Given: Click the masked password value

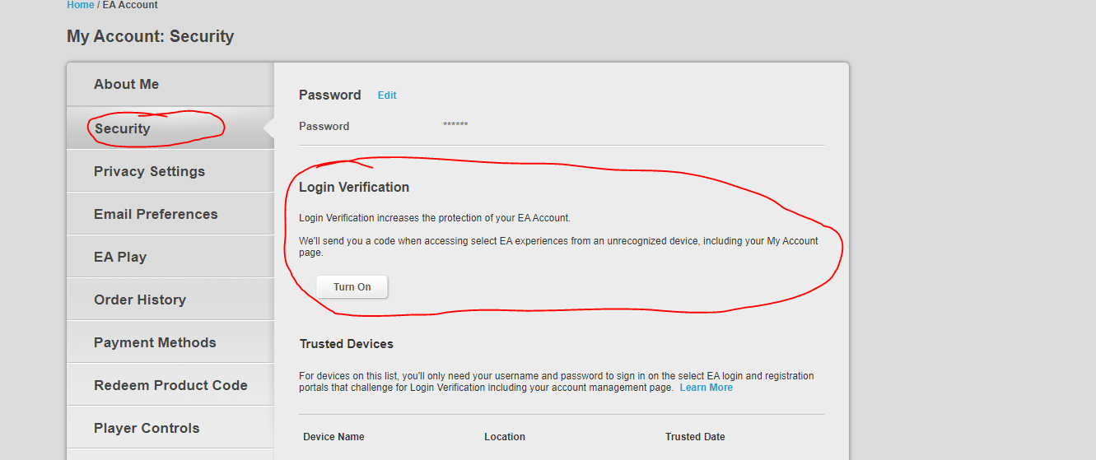Looking at the screenshot, I should [x=455, y=126].
